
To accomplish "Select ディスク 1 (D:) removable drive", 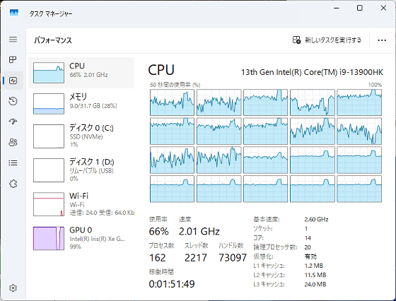I will tap(81, 170).
